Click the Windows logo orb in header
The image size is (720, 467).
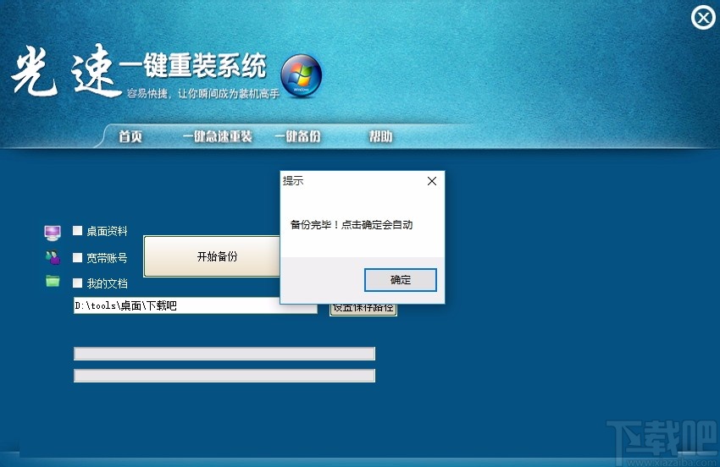point(301,75)
